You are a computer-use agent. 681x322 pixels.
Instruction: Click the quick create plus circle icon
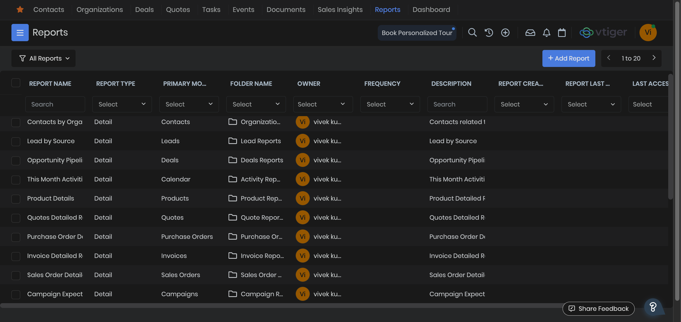(505, 32)
